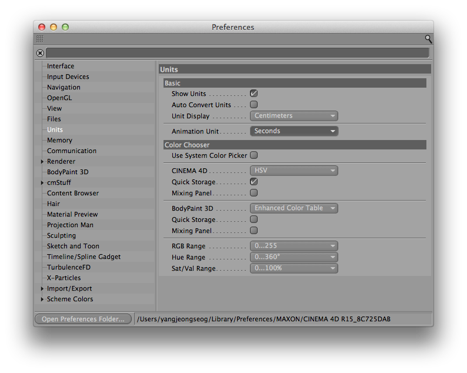Open X-Particles preferences
The width and height of the screenshot is (467, 373).
pyautogui.click(x=64, y=278)
